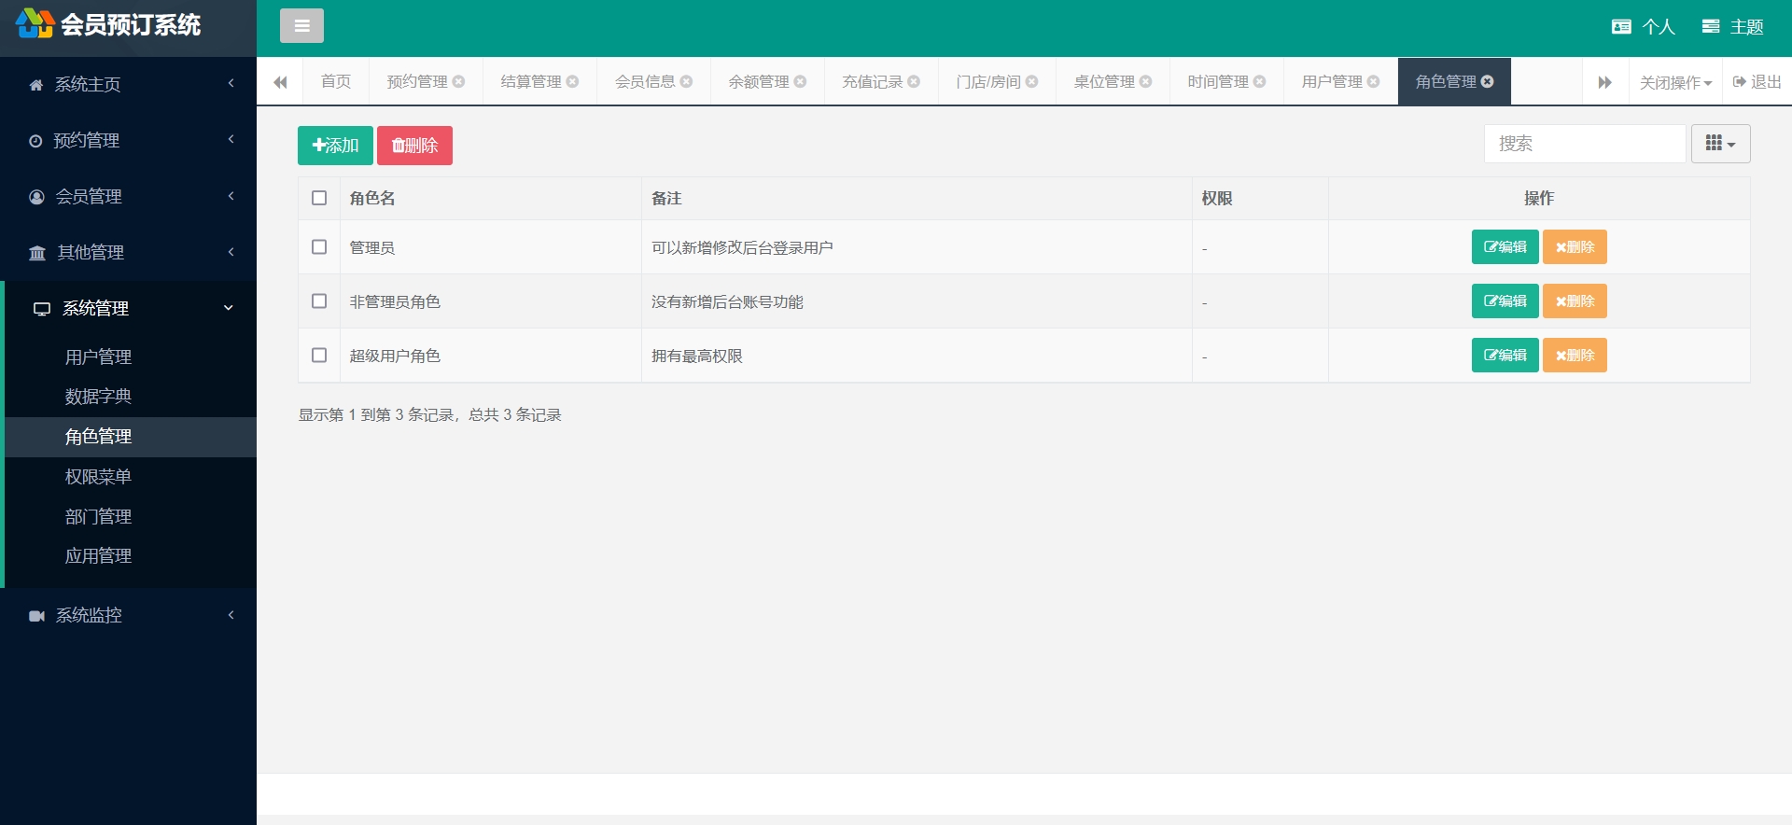Viewport: 1792px width, 825px height.
Task: Expand the 预约管理 sidebar menu
Action: click(128, 141)
